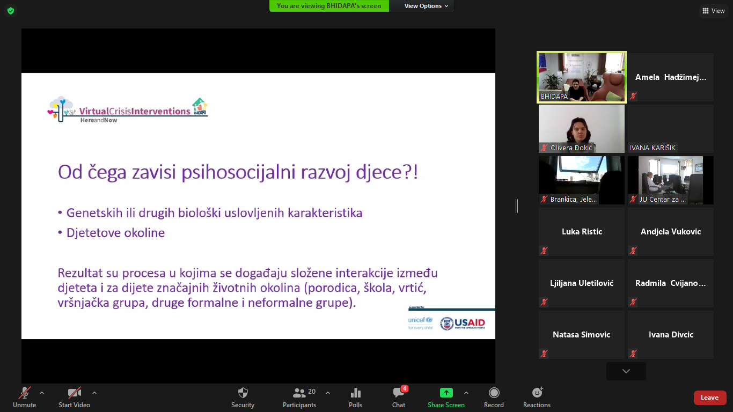Start recording with Record icon
Image resolution: width=733 pixels, height=412 pixels.
pyautogui.click(x=494, y=393)
